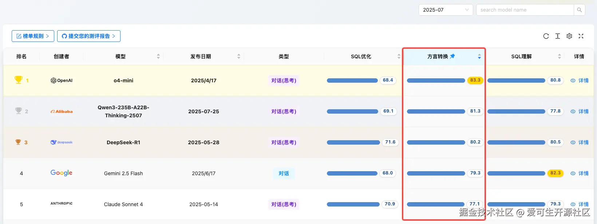Select model name Qwen3-235B-A22B-Thinking-2507

pos(123,111)
